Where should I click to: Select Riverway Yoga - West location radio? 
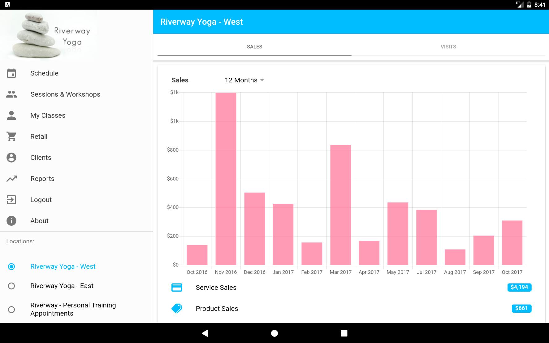(11, 267)
